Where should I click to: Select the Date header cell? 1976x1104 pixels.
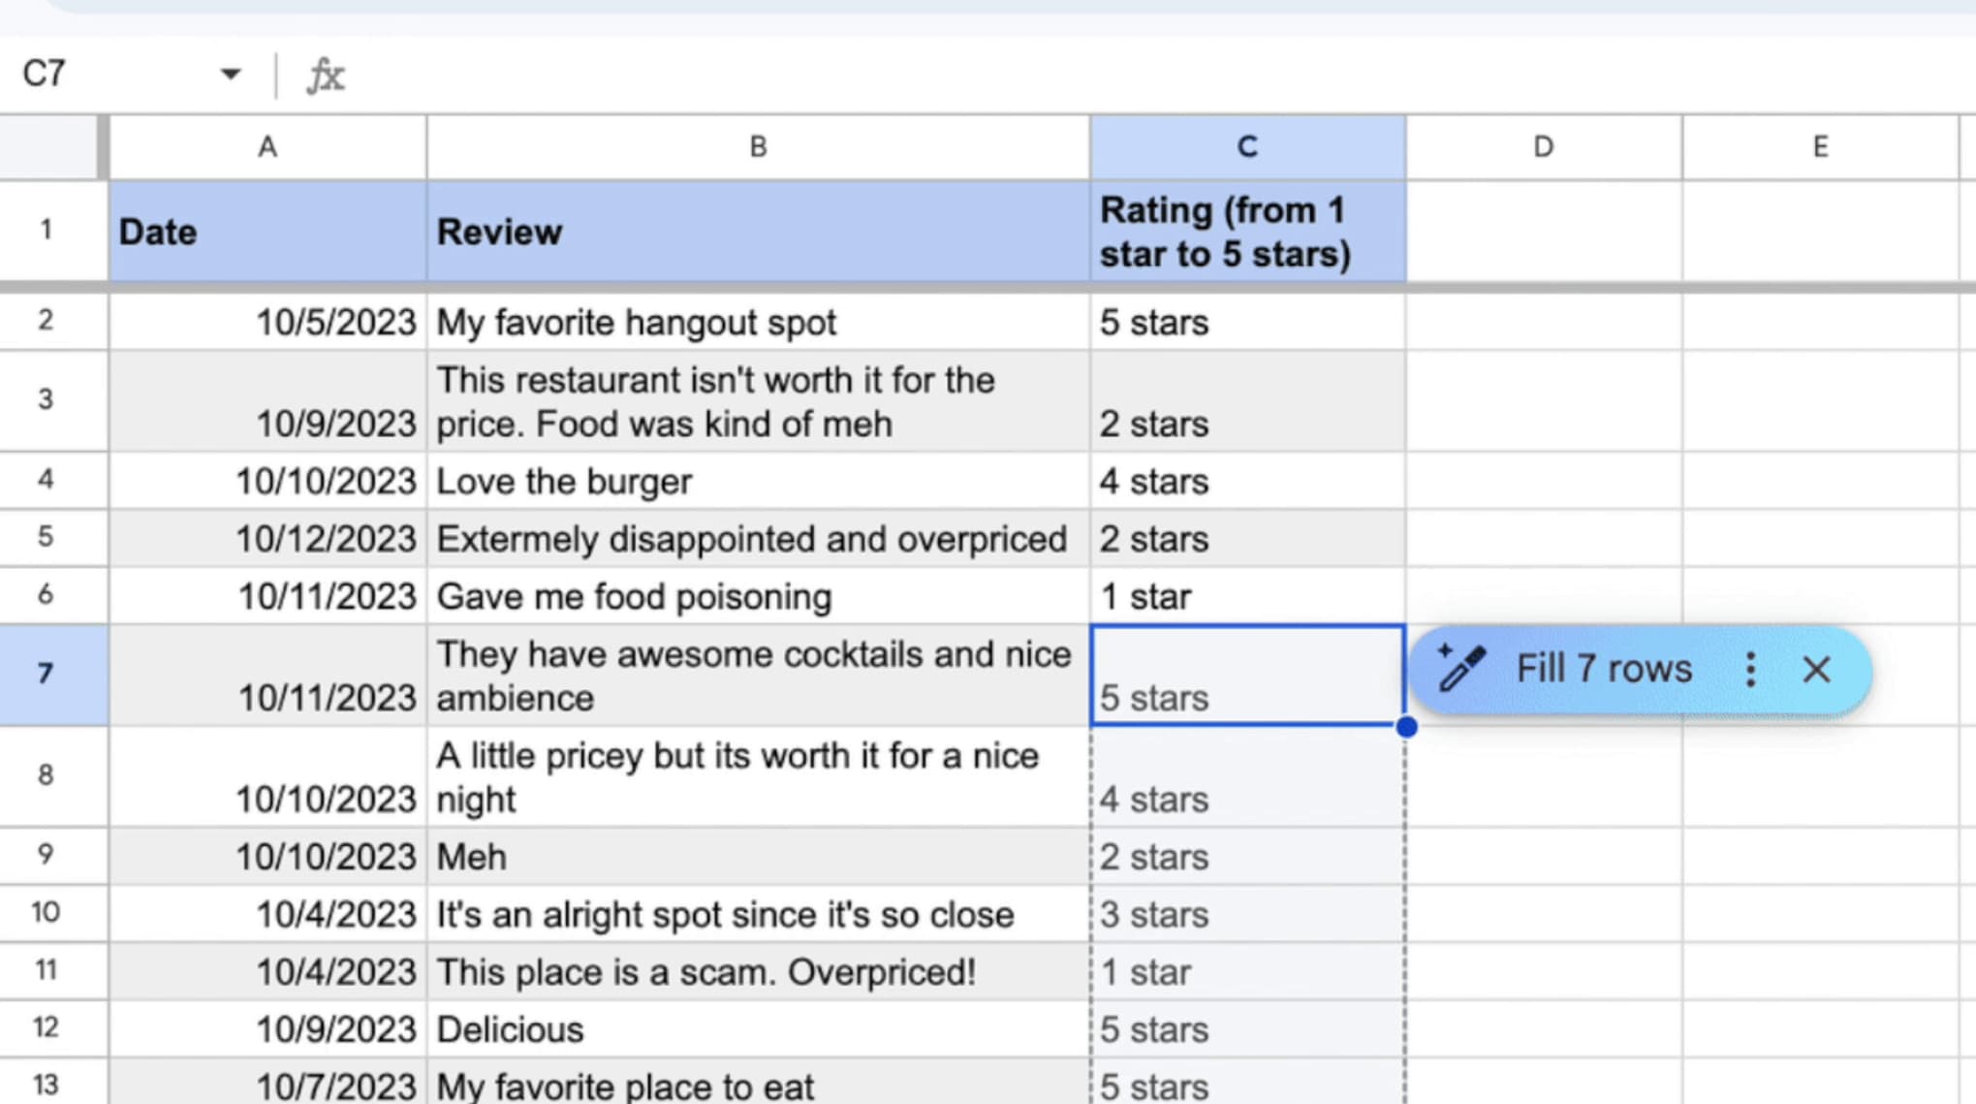267,231
